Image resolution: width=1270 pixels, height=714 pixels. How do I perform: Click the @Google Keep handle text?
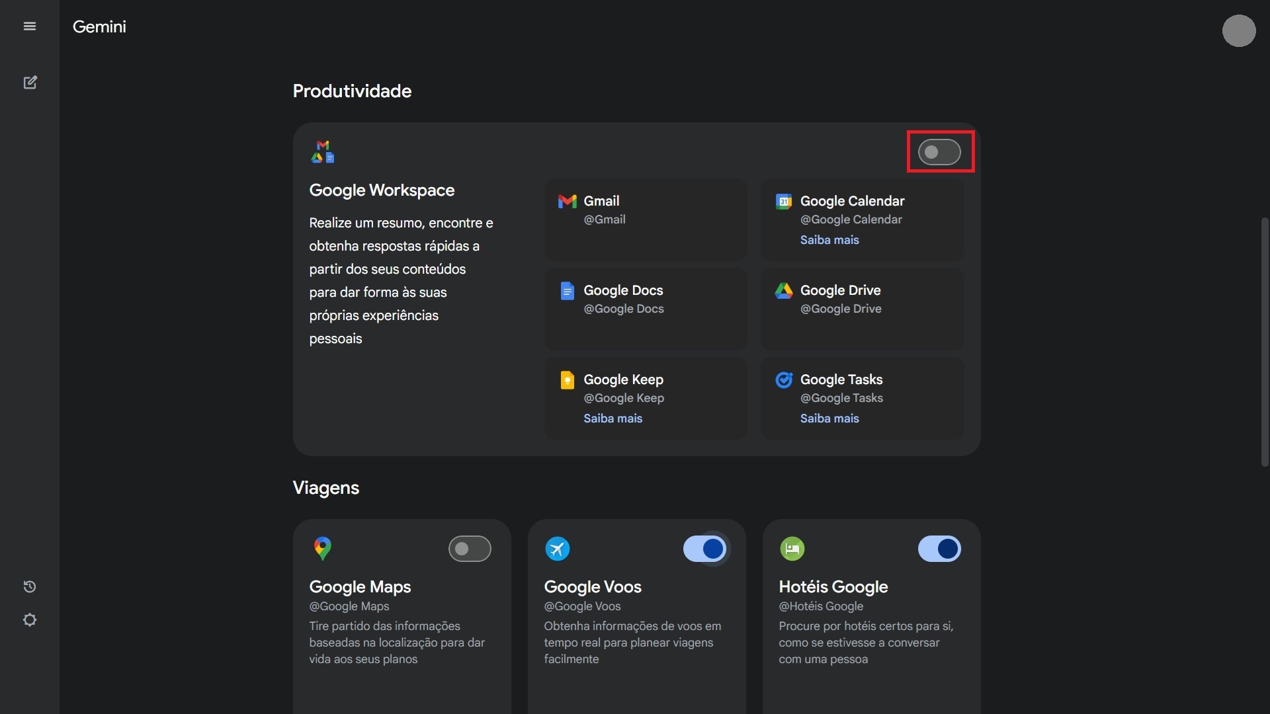624,398
